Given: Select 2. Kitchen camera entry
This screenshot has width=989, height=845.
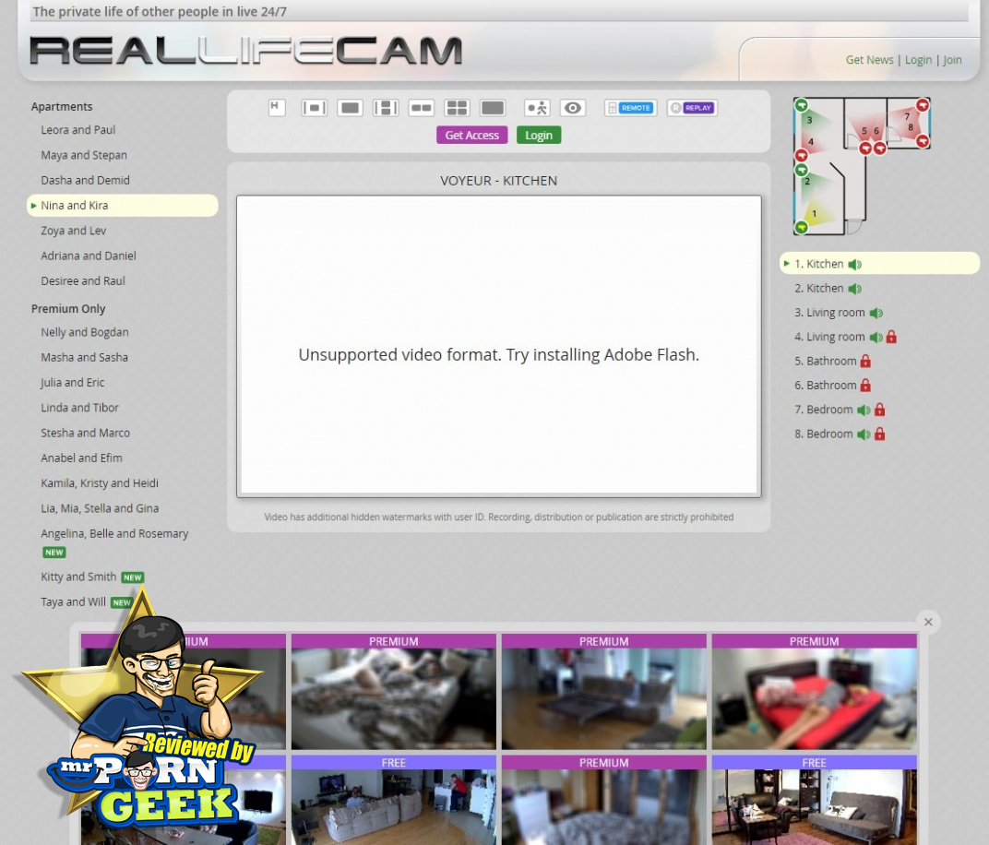Looking at the screenshot, I should point(818,288).
